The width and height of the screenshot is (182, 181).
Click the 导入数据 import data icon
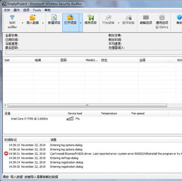tap(33, 18)
